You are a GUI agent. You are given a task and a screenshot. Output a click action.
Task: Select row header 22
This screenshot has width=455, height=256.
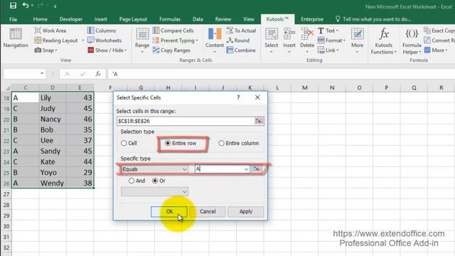coord(6,141)
